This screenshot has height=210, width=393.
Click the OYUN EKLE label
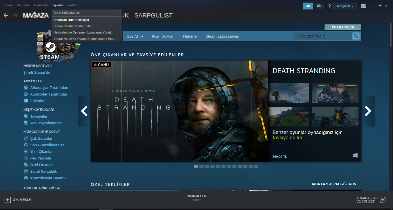[22, 200]
